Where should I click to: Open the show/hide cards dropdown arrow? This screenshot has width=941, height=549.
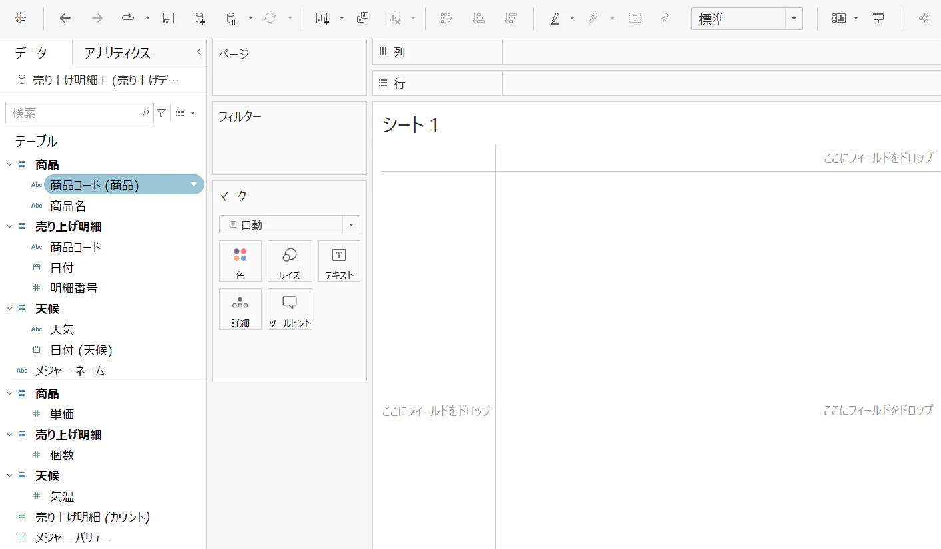click(856, 19)
